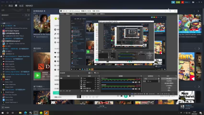Click Steam library ready-to-play filter icon
The image size is (204, 115).
tap(29, 15)
